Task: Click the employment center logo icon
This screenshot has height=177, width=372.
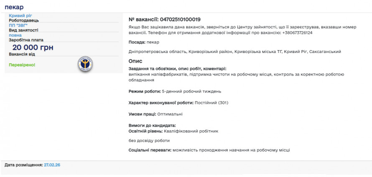Action: click(85, 64)
